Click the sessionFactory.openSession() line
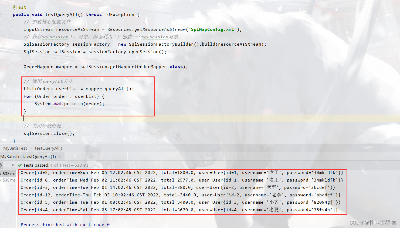This screenshot has height=228, width=400. point(95,52)
